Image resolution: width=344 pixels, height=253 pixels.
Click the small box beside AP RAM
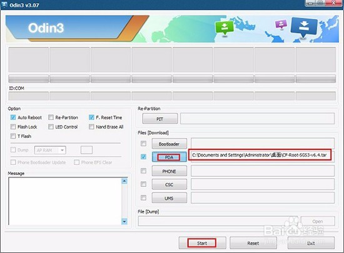pos(87,150)
